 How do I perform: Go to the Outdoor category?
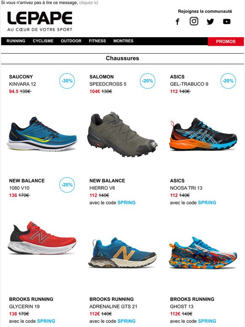click(71, 41)
